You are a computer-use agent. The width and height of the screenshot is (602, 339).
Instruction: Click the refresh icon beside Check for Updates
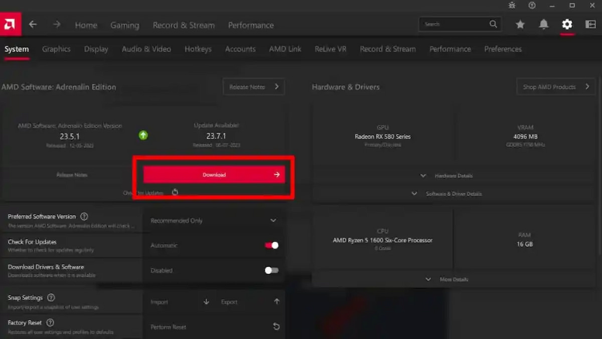tap(175, 192)
